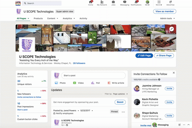Close the Invite Connections panel
The image size is (192, 128).
coord(174,73)
